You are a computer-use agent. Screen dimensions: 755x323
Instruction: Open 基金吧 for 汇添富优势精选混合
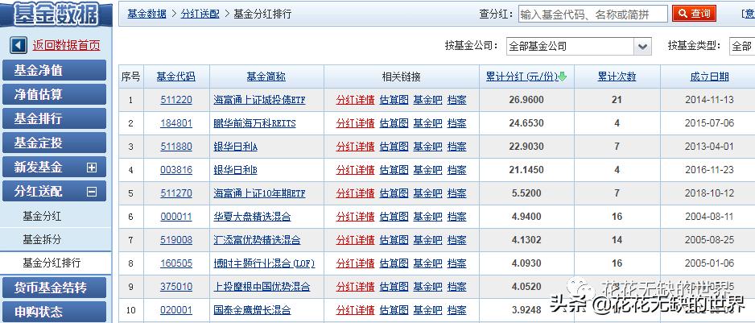coord(427,239)
